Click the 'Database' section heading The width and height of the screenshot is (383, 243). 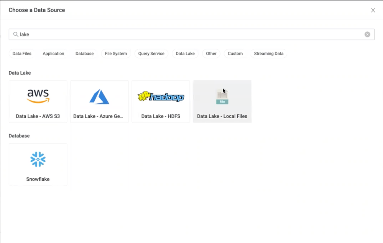pyautogui.click(x=19, y=136)
